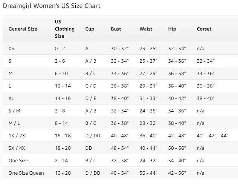Select the M / L row label
The height and width of the screenshot is (186, 238).
(15, 123)
